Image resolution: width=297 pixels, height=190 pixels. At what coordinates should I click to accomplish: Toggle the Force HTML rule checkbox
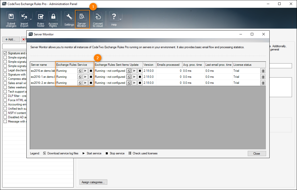point(5,100)
